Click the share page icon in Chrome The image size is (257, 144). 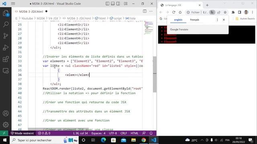click(218, 12)
